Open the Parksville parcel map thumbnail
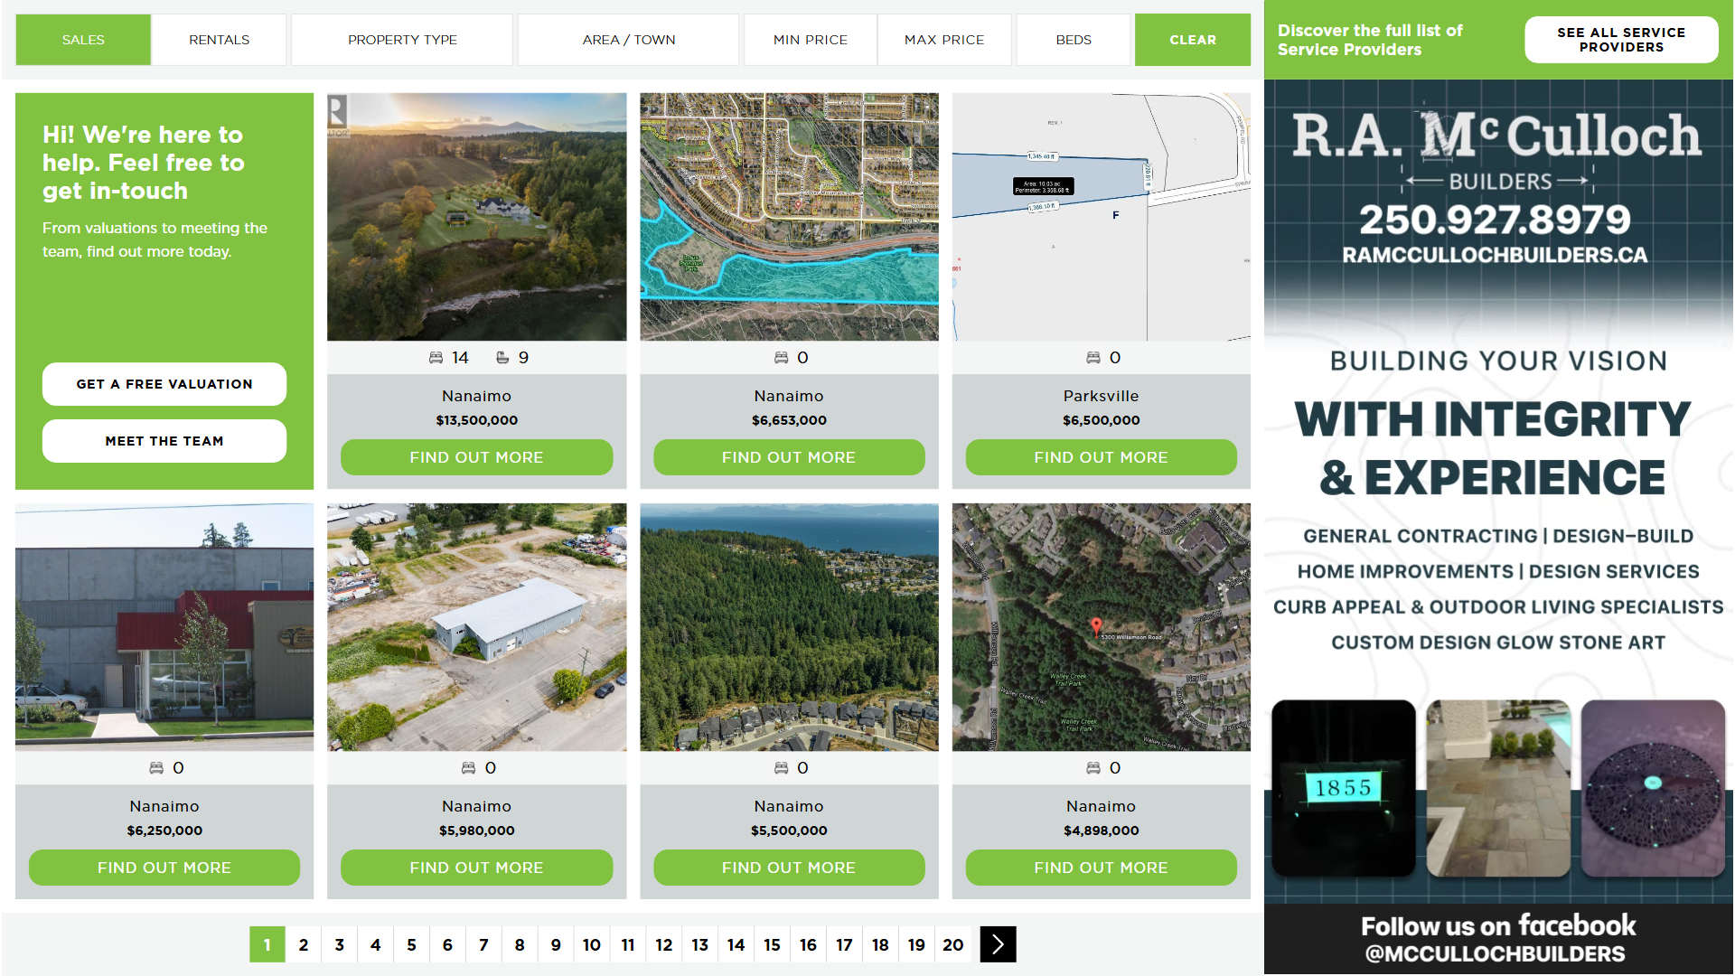 pos(1101,217)
